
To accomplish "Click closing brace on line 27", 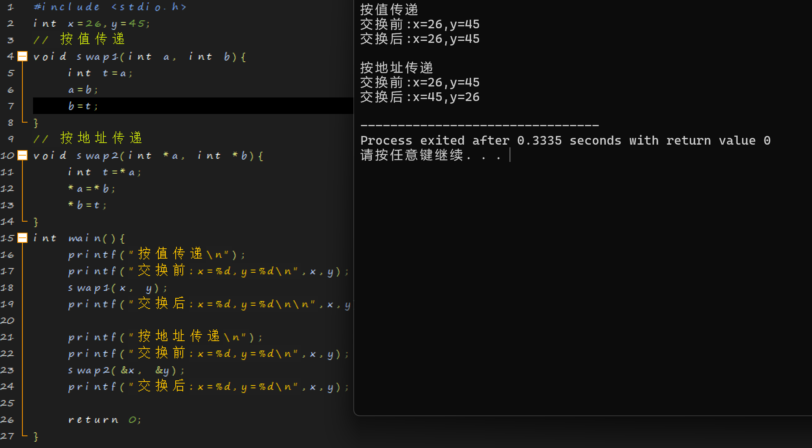I will pos(36,436).
